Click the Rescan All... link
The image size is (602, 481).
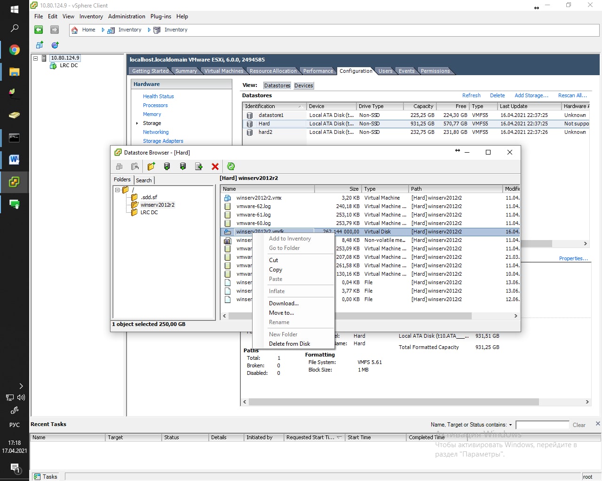pos(572,95)
